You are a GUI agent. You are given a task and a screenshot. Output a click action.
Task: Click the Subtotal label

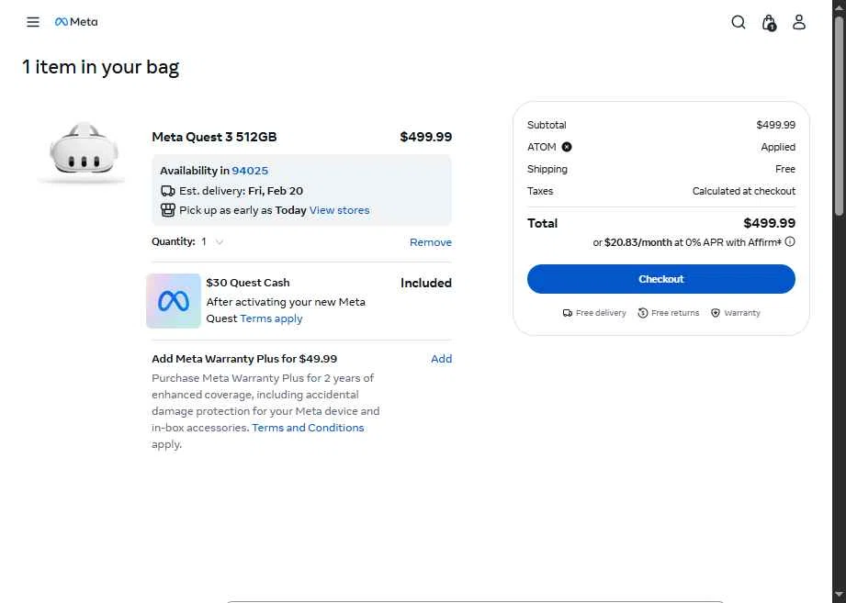(x=547, y=125)
